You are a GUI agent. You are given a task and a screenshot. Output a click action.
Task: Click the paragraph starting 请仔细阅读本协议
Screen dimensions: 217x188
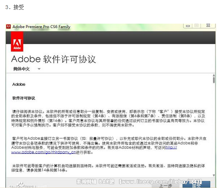click(x=108, y=118)
